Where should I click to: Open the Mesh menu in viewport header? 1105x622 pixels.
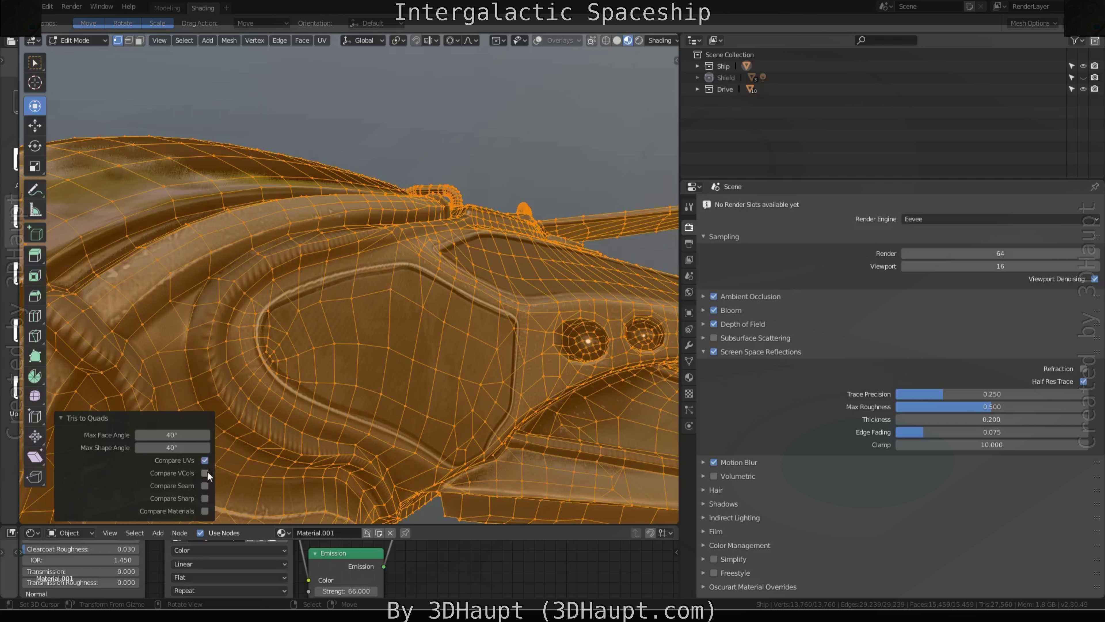point(229,40)
